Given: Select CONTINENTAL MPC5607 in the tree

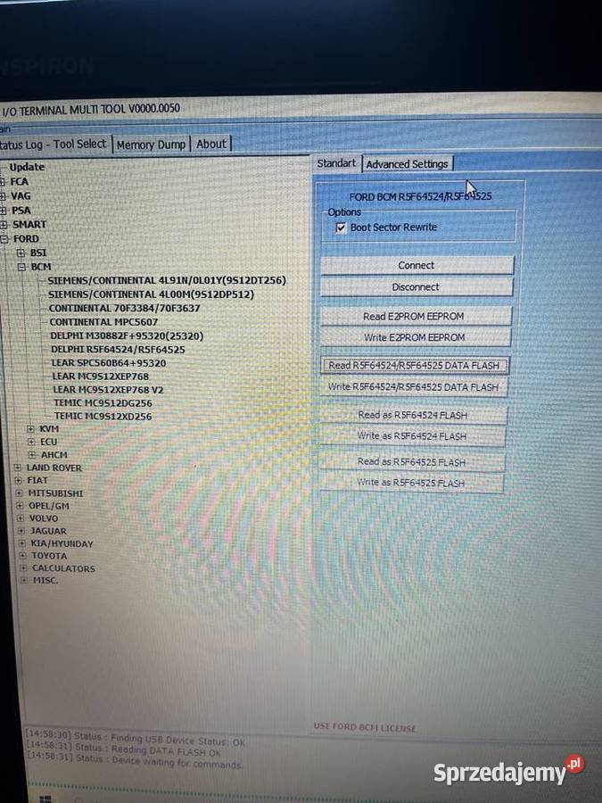Looking at the screenshot, I should pos(103,322).
